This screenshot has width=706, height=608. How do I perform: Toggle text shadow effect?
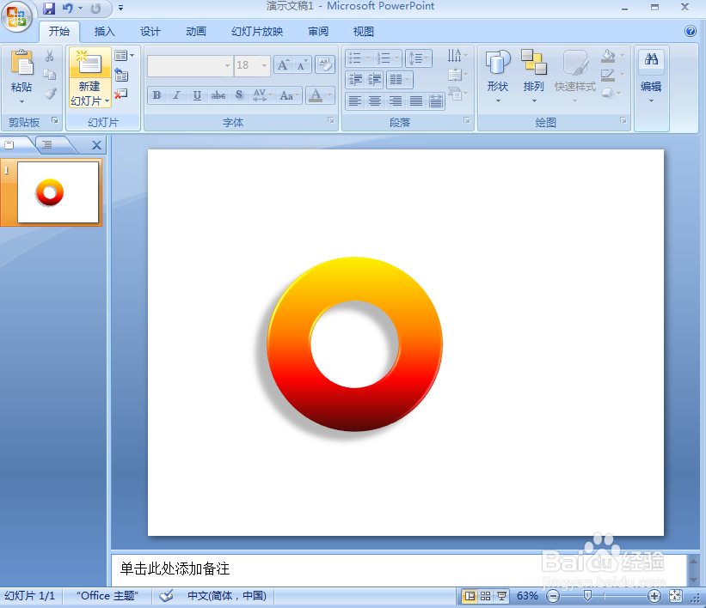239,95
